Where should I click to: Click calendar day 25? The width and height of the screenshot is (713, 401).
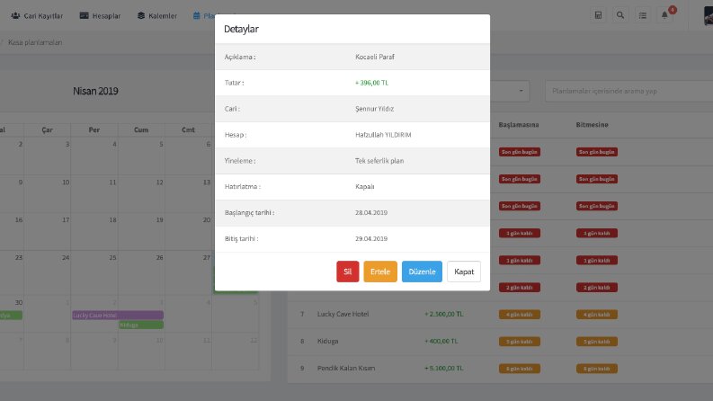tap(112, 258)
